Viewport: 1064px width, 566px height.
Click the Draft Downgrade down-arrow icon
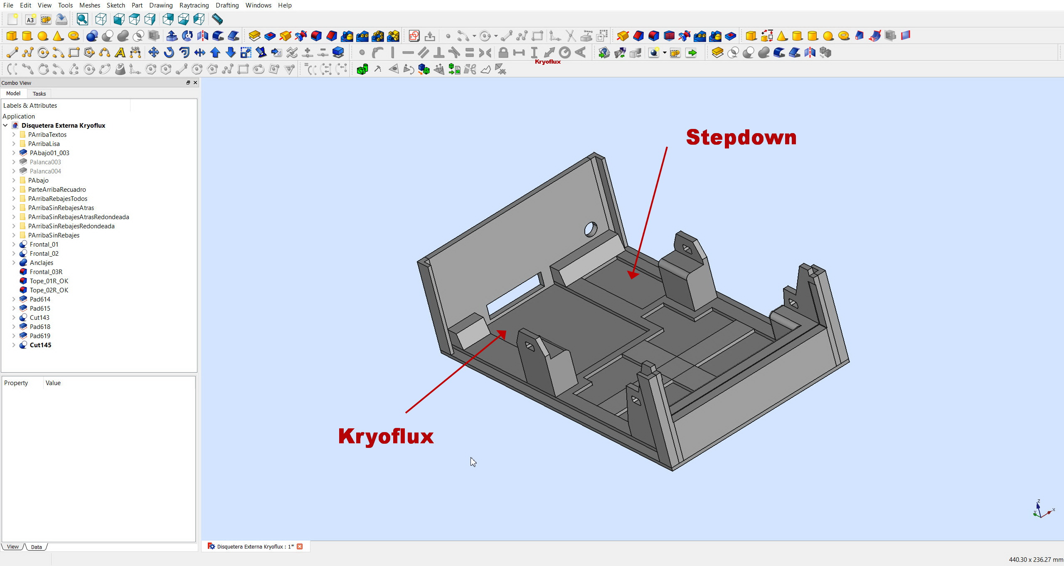pos(230,52)
